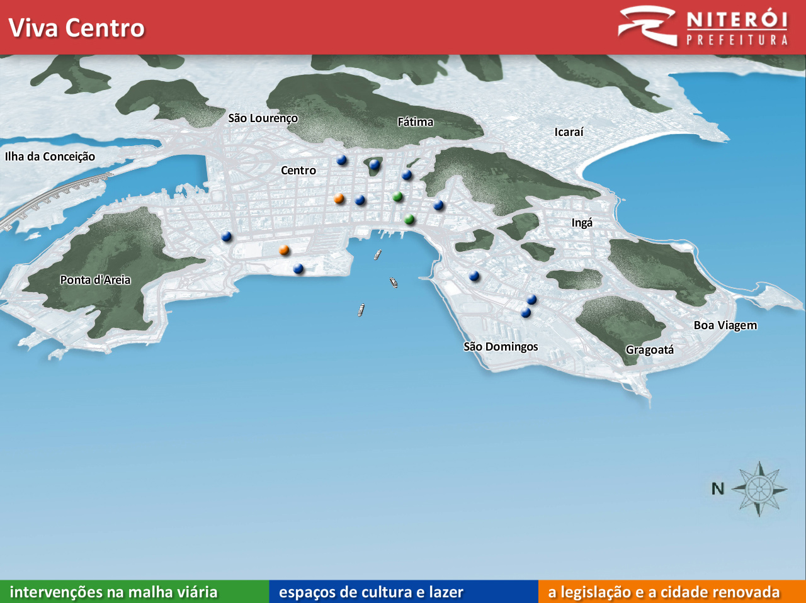The height and width of the screenshot is (603, 806).
Task: Click the 'Centro' neighborhood label
Action: pos(298,171)
